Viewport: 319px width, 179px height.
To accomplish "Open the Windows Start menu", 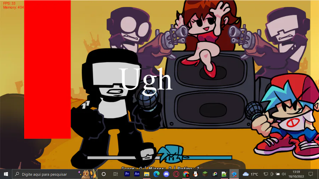I will (6, 174).
